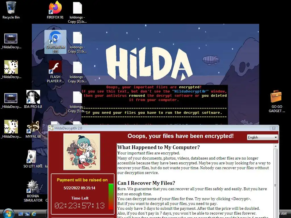
Task: Click the 02:23:57:13 countdown timer
Action: coord(80,206)
